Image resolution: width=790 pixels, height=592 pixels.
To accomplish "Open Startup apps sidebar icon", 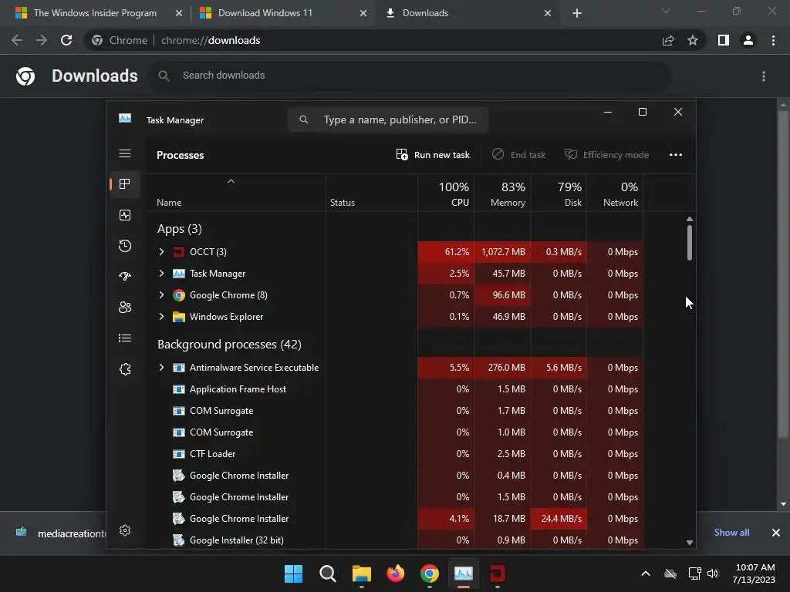I will click(125, 276).
